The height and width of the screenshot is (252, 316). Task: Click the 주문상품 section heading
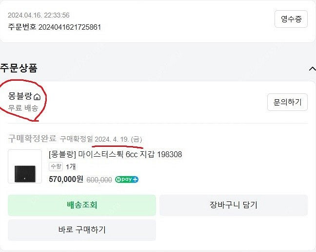(x=19, y=68)
